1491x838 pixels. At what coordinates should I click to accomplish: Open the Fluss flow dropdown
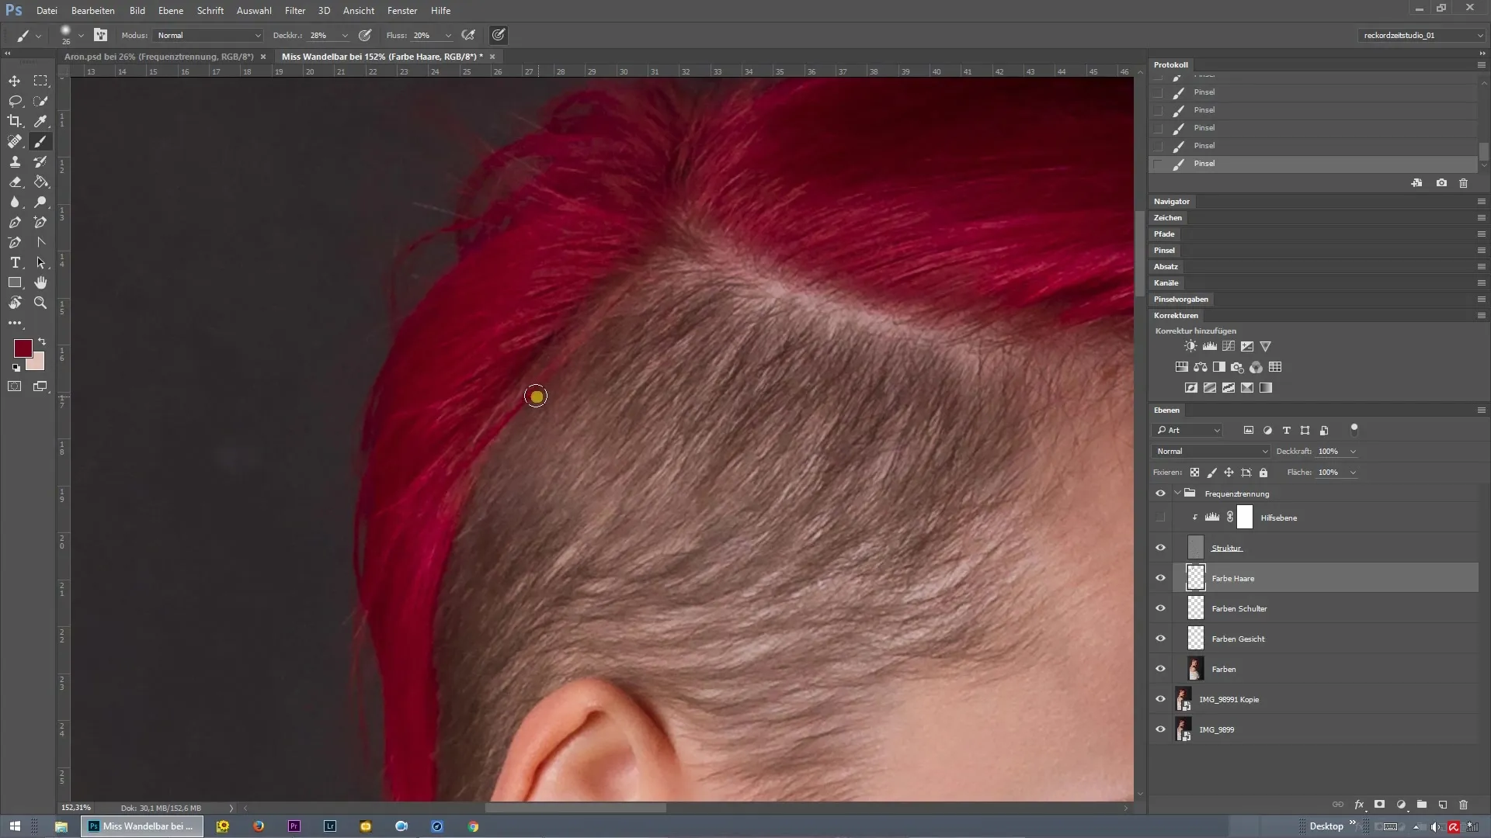pos(448,36)
